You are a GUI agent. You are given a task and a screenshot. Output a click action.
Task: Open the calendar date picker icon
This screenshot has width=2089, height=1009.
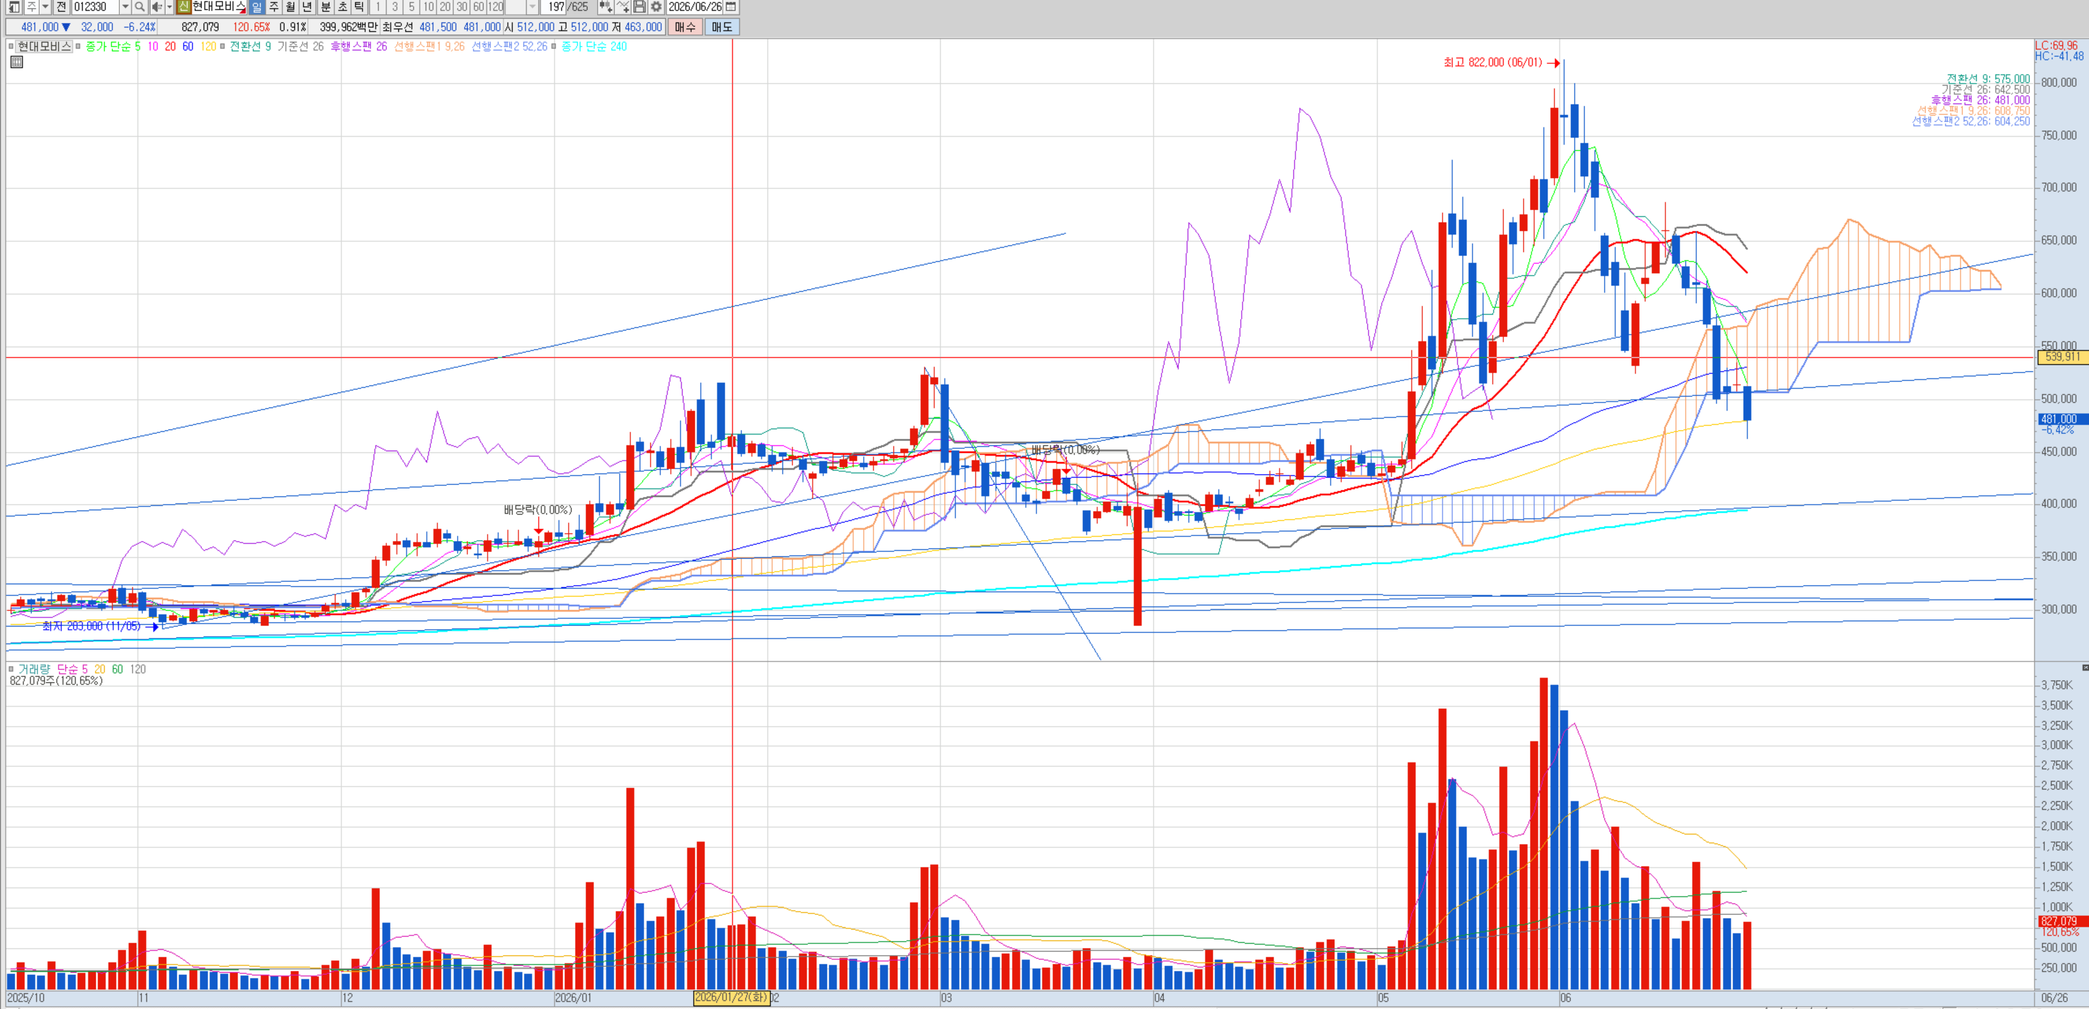tap(731, 6)
